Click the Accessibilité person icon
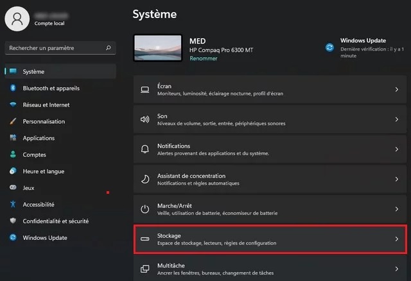Image resolution: width=411 pixels, height=281 pixels. click(x=13, y=205)
